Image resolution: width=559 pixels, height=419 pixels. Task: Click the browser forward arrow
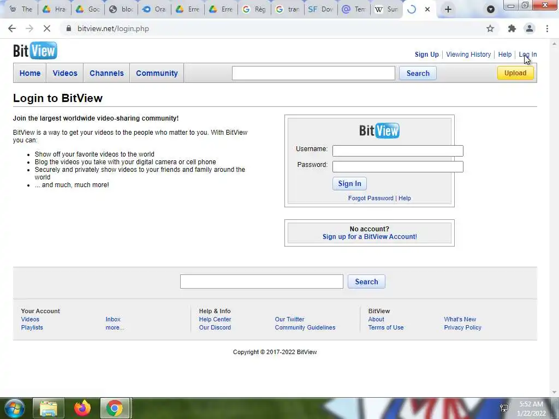click(29, 28)
